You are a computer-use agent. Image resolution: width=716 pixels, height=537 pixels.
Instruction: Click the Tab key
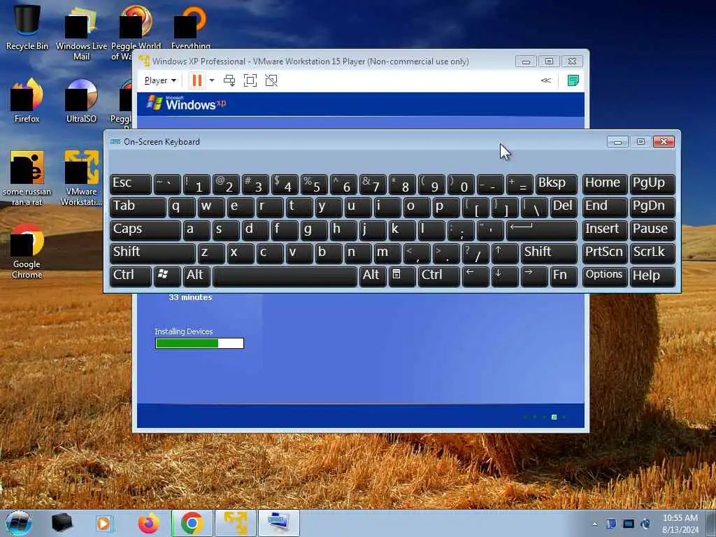click(x=138, y=207)
